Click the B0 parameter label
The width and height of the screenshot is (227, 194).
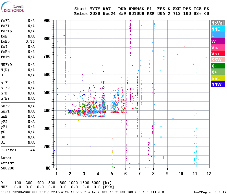[x=3, y=137]
